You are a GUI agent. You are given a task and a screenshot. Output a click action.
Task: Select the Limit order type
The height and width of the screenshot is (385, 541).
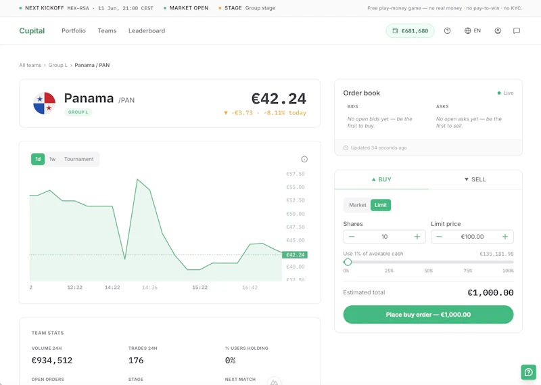click(381, 205)
